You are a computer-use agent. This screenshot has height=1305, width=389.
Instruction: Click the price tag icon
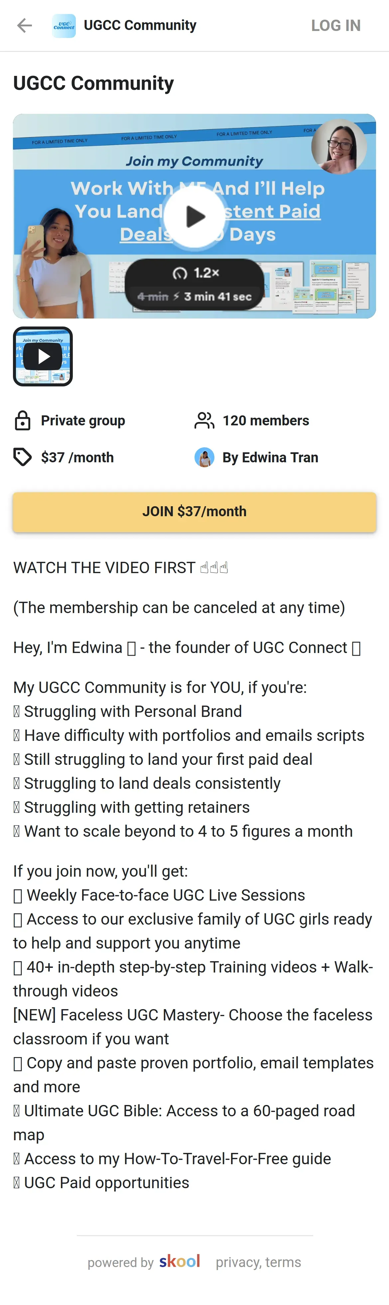tap(22, 457)
